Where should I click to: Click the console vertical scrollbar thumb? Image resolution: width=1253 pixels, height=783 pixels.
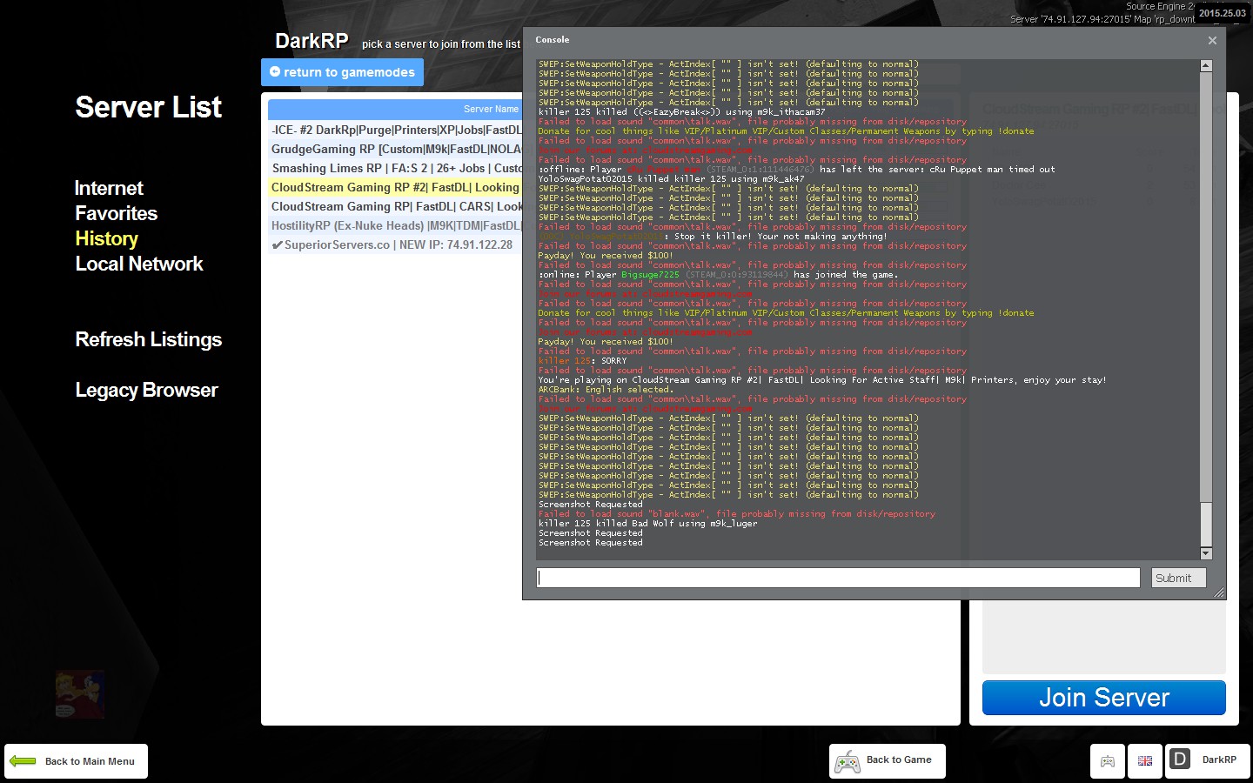tap(1206, 524)
